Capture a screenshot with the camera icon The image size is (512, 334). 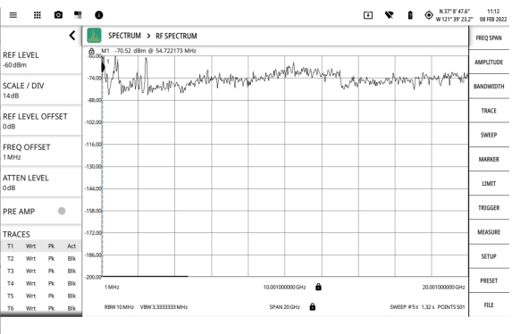(58, 14)
